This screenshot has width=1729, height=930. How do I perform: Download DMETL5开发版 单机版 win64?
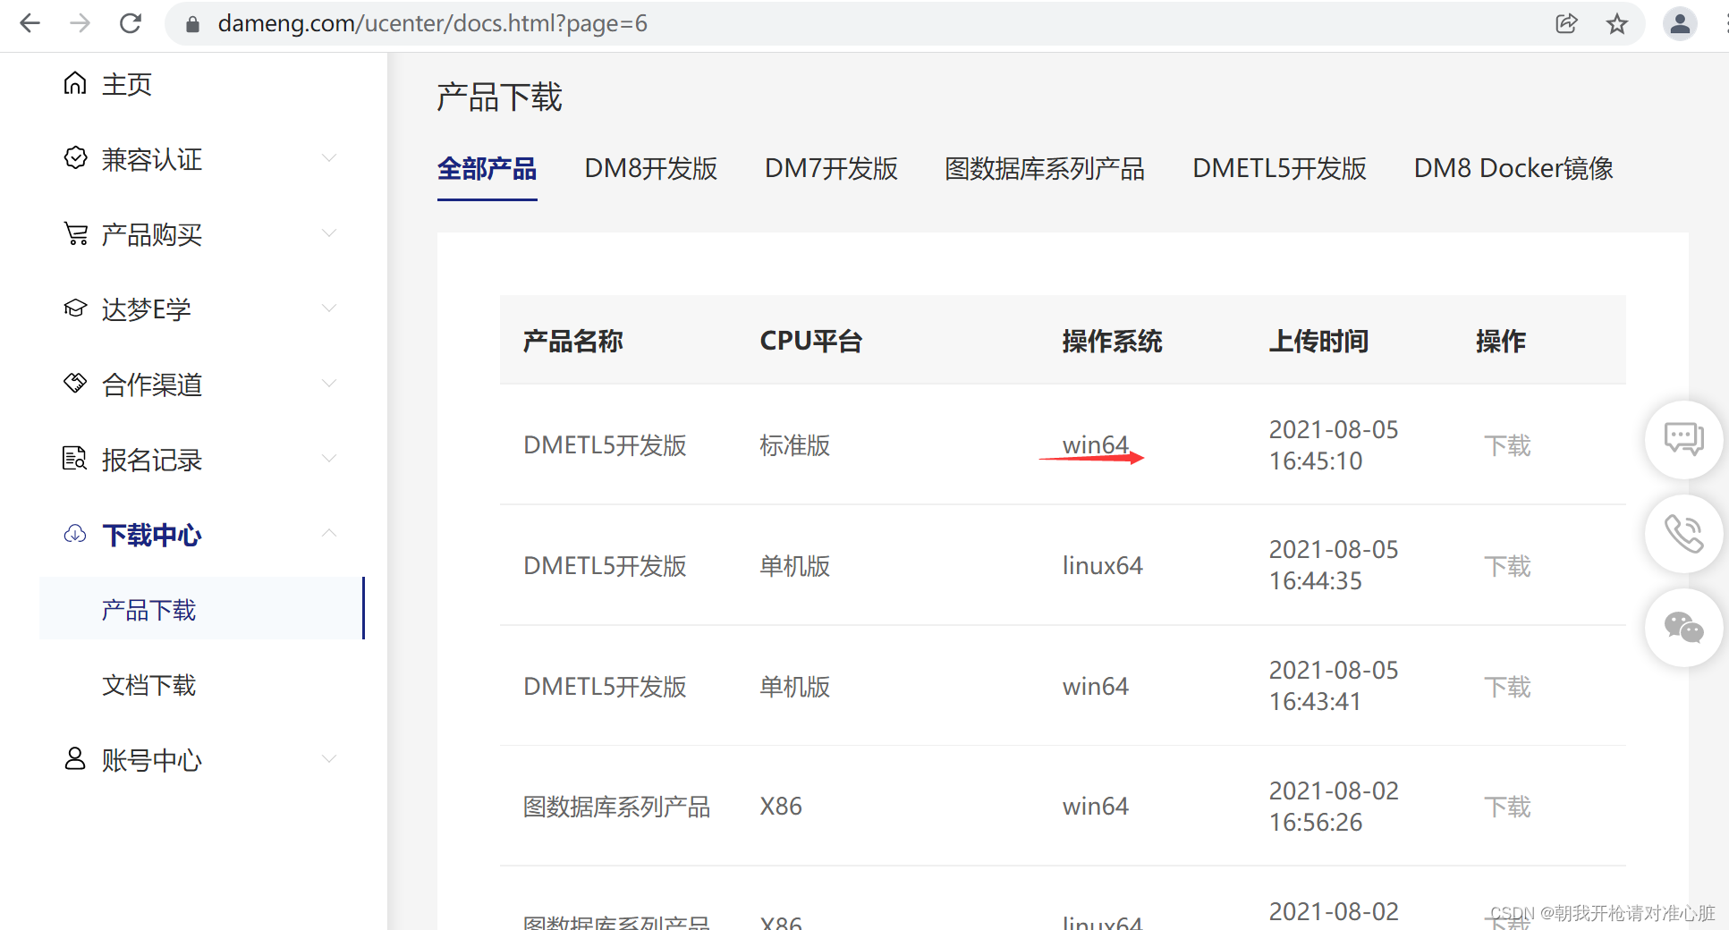point(1507,687)
